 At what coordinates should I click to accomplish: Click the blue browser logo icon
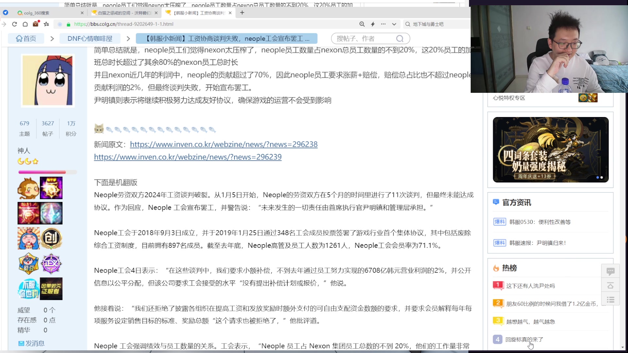tap(6, 12)
